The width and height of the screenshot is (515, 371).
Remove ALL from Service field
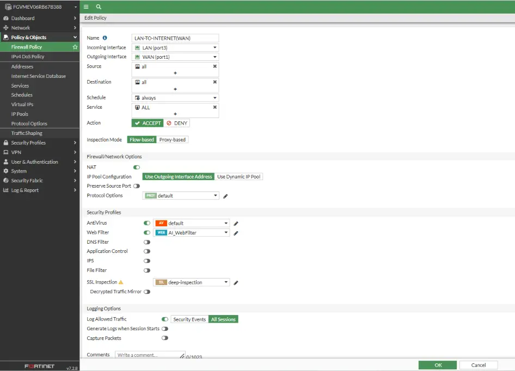click(x=215, y=107)
